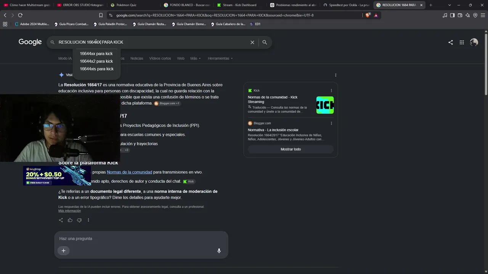488x274 pixels.
Task: Open Leo AI sparkle icon in toolbar
Action: pyautogui.click(x=467, y=15)
